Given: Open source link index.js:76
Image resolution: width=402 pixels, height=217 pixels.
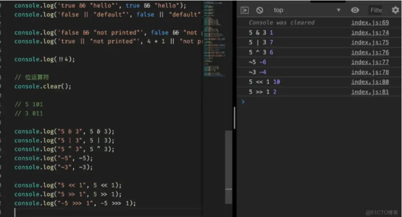Looking at the screenshot, I should pos(370,53).
